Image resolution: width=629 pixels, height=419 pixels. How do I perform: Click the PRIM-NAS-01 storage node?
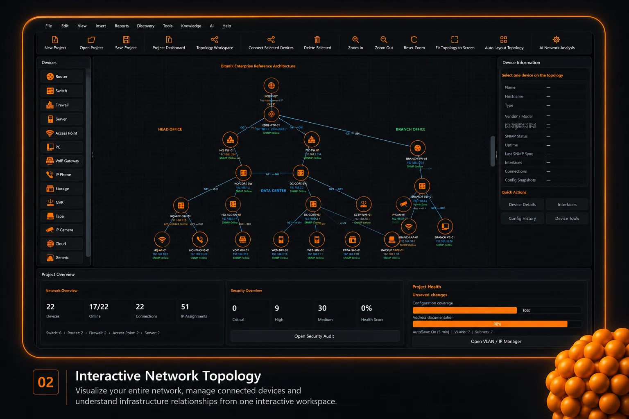click(x=352, y=239)
